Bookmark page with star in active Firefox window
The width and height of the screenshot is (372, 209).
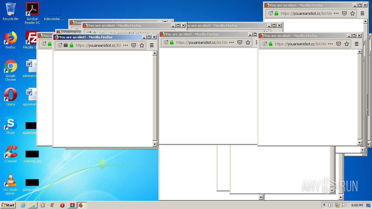point(142,45)
